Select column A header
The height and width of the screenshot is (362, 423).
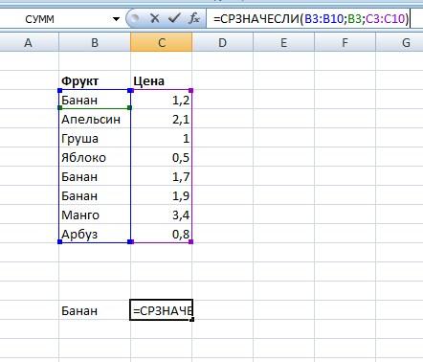29,42
